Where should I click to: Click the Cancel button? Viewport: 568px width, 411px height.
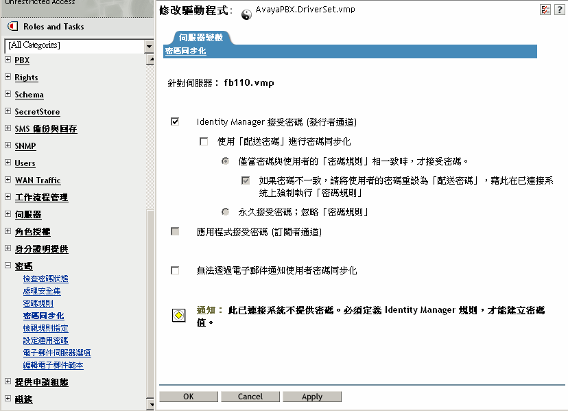pyautogui.click(x=250, y=397)
